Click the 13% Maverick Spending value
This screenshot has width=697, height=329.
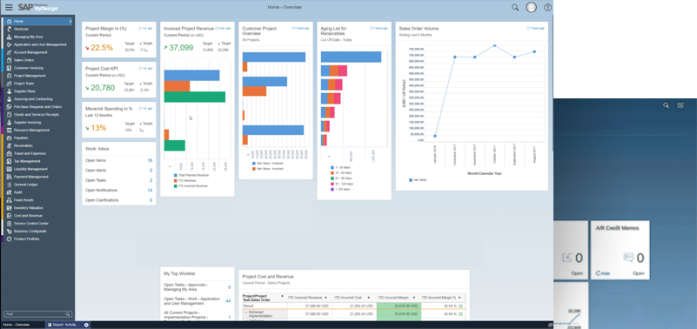point(98,128)
